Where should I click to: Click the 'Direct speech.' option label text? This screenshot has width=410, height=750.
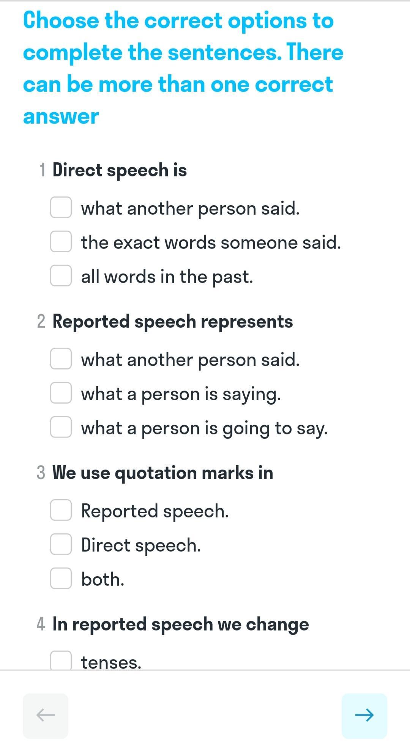tap(141, 546)
